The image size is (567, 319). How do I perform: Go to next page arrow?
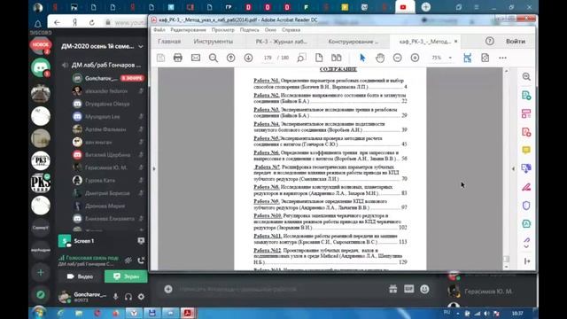tap(248, 58)
